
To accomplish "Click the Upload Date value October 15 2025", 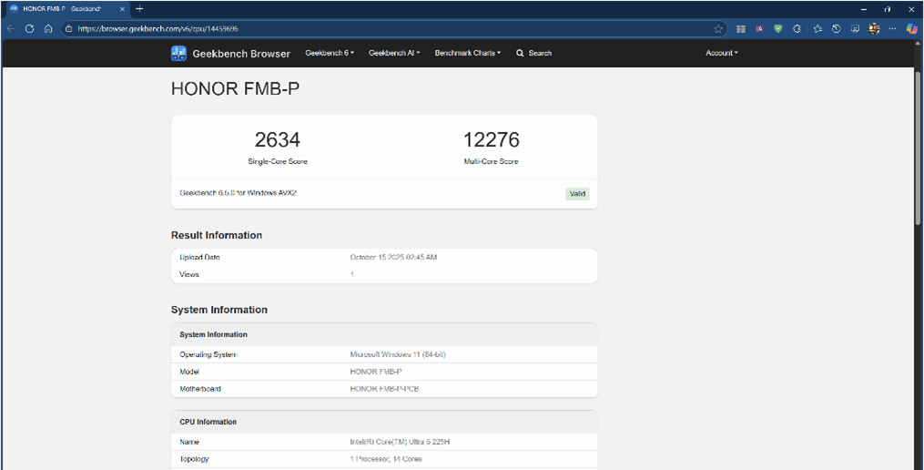I will coord(393,258).
